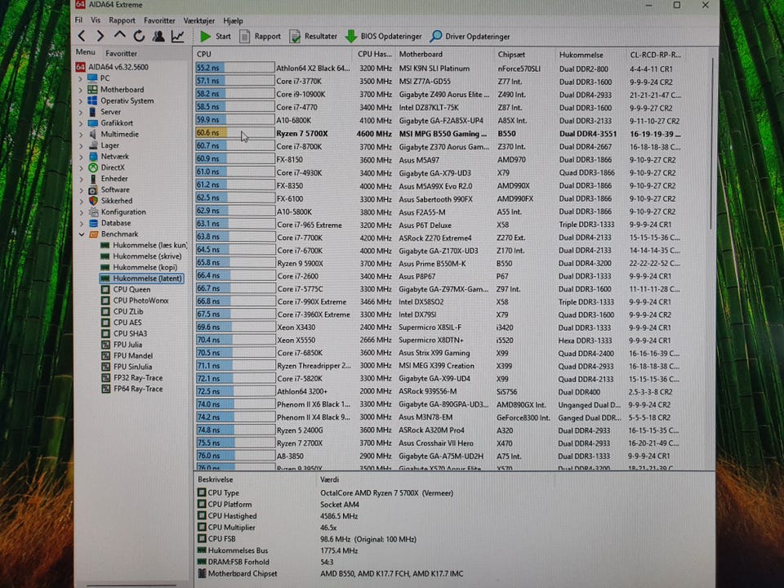Click the 60.6 ns Ryzen 7 5700X result bar

point(234,133)
